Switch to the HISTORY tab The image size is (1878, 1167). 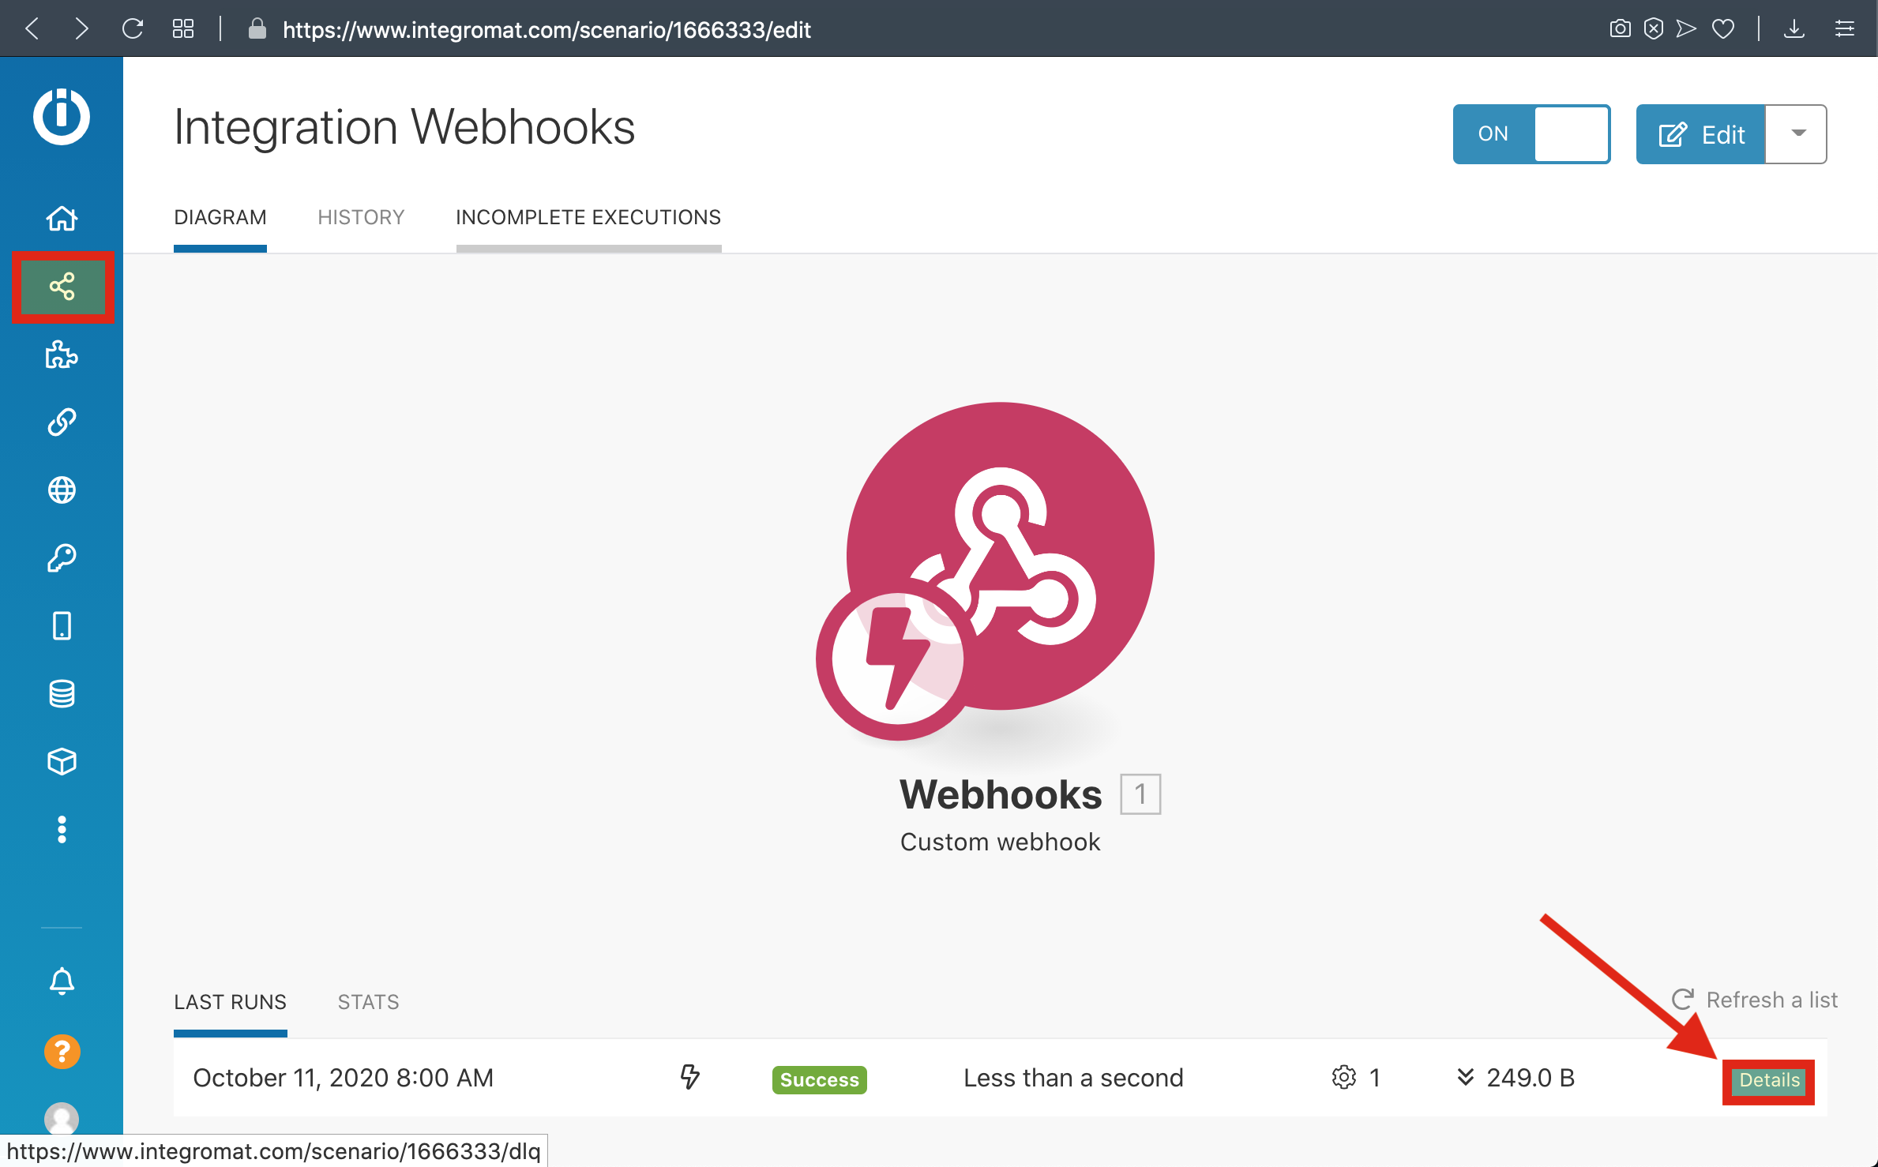pos(361,217)
